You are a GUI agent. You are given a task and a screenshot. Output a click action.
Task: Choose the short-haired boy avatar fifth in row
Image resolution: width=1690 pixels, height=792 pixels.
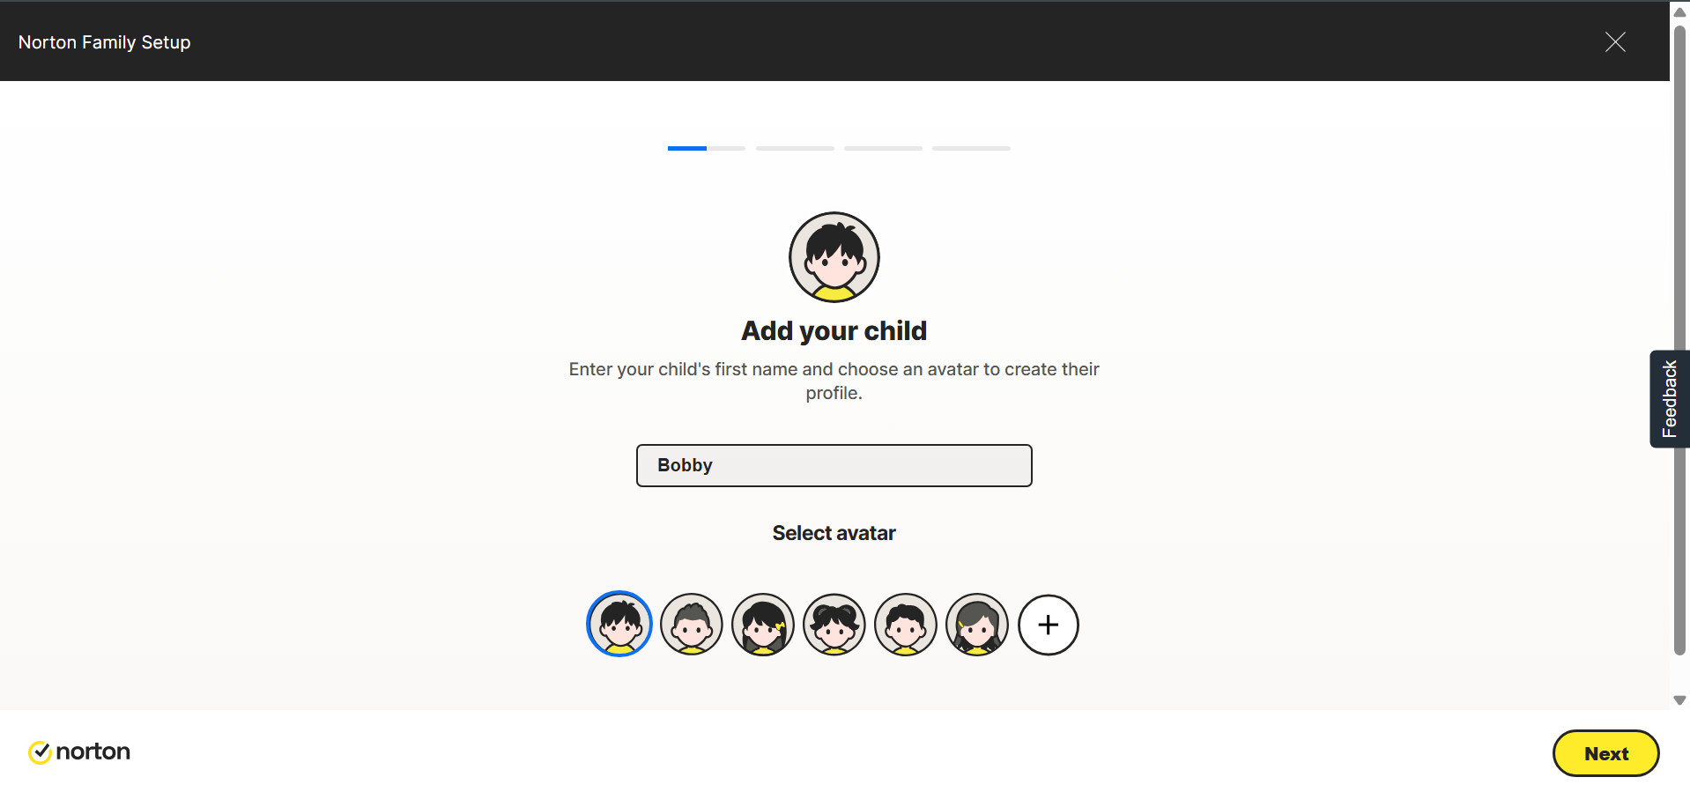click(906, 625)
